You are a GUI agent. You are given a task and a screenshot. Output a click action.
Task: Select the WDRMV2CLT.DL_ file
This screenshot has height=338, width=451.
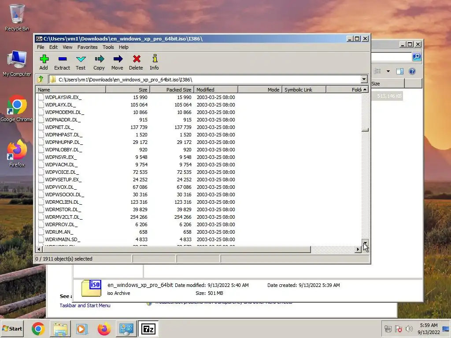(x=63, y=217)
